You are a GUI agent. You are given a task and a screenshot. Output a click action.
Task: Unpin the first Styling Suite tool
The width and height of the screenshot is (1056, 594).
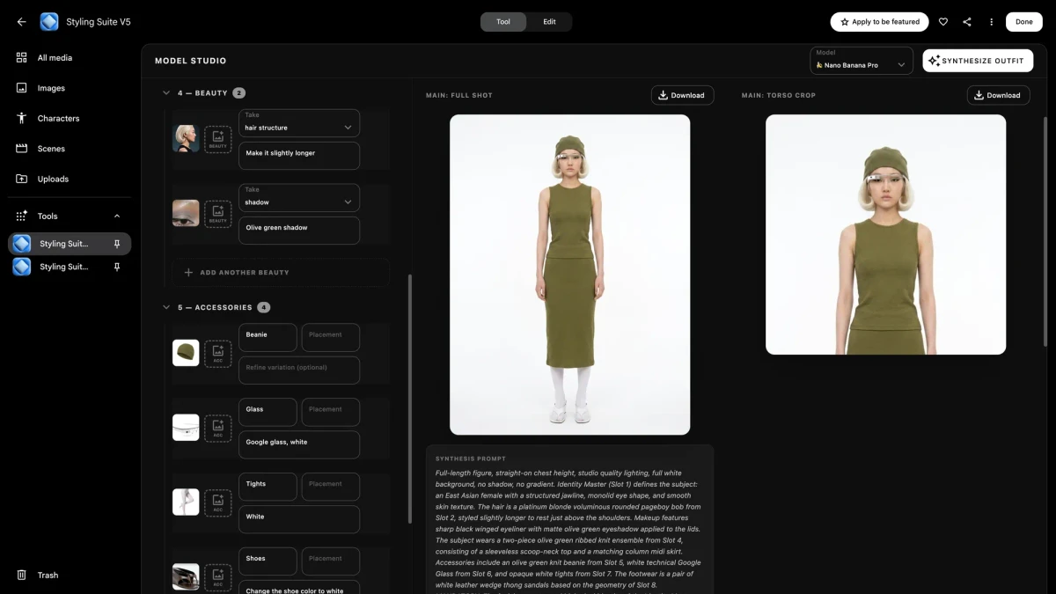coord(117,244)
